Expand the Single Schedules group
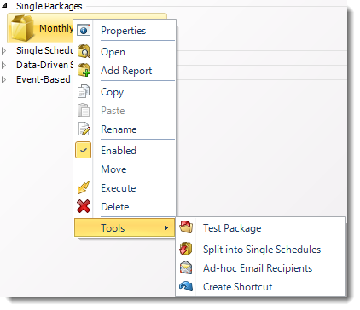360x310 pixels. [x=3, y=50]
